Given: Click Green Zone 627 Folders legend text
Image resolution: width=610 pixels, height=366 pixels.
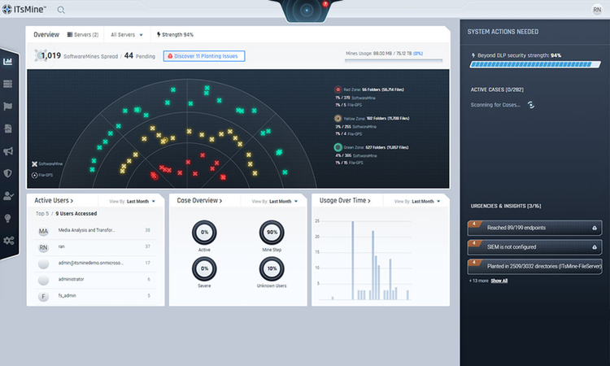Looking at the screenshot, I should [376, 148].
